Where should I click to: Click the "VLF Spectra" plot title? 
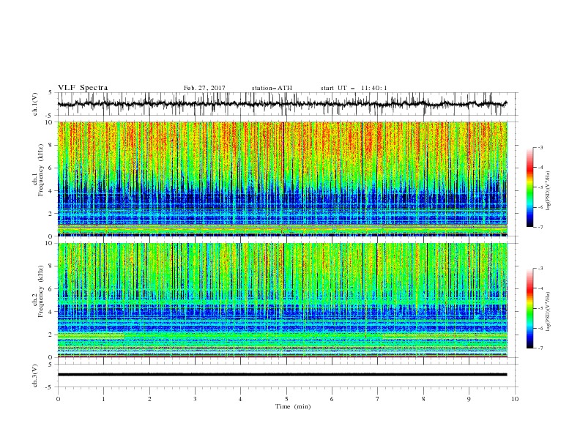[x=83, y=88]
